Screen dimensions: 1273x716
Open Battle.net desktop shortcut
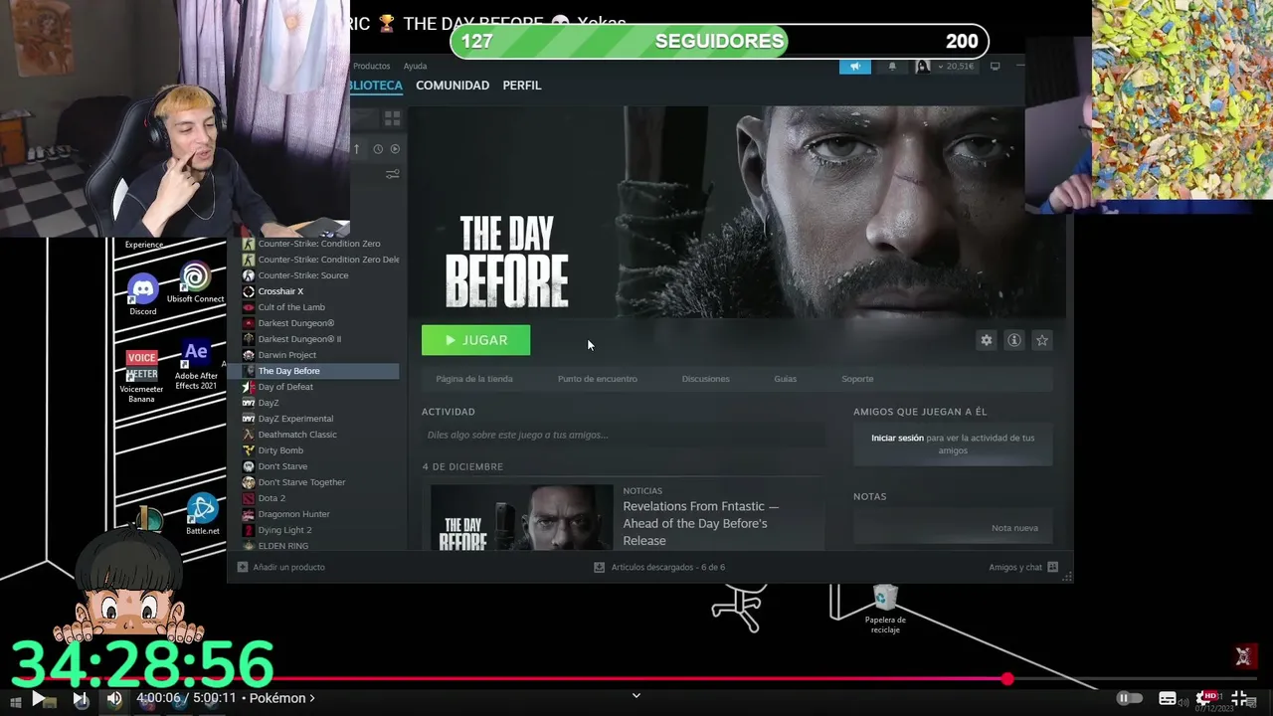click(203, 515)
